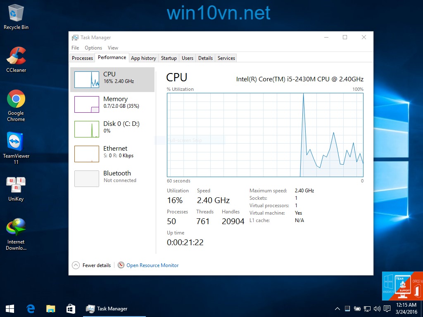423x317 pixels.
Task: Open Resource Monitor via the link
Action: click(152, 265)
